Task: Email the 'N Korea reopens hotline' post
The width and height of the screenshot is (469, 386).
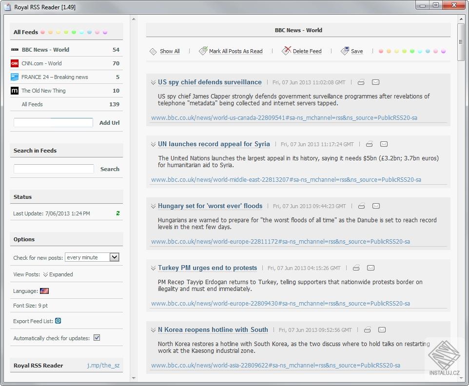Action: pyautogui.click(x=382, y=330)
